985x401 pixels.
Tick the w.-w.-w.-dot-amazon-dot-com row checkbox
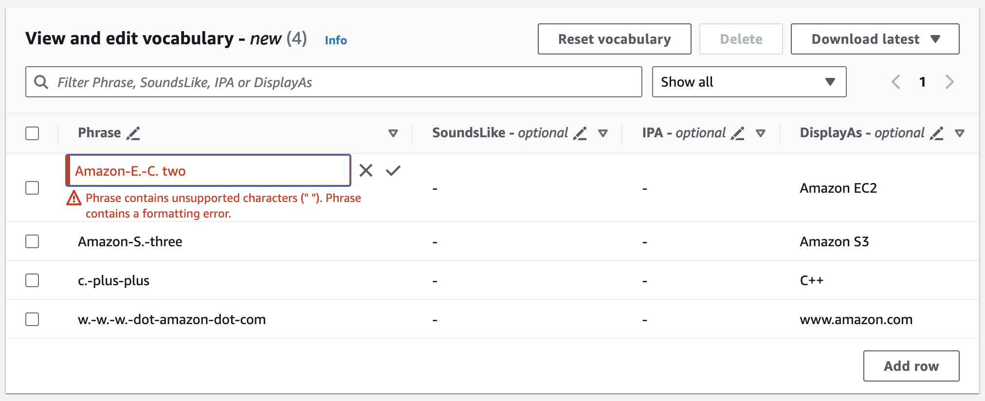pos(32,319)
